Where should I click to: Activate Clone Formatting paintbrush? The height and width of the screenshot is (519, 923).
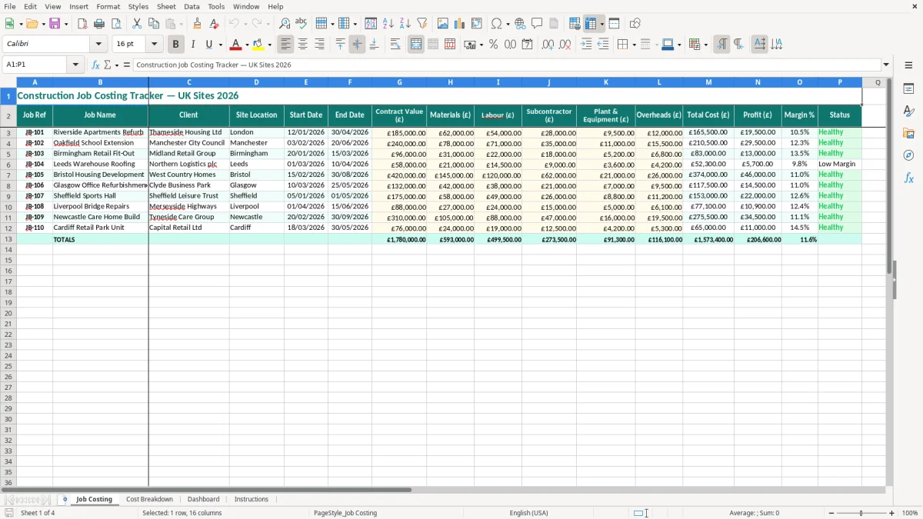[197, 24]
